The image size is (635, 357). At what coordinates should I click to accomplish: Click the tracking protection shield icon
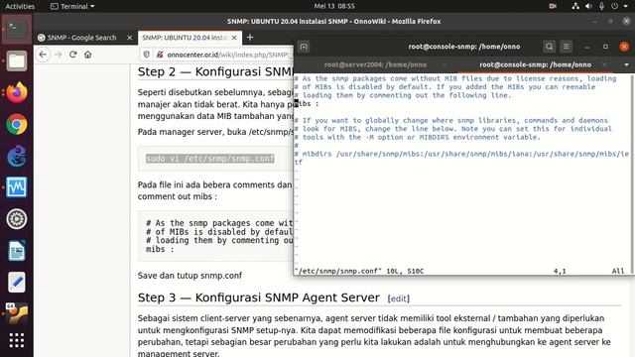(x=146, y=55)
